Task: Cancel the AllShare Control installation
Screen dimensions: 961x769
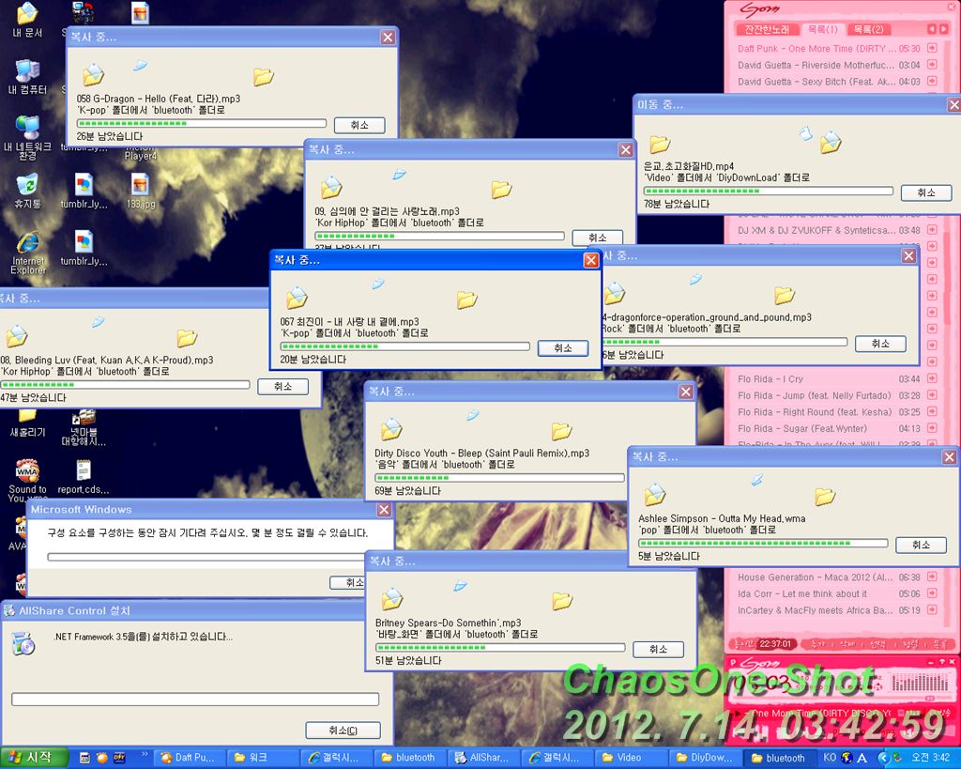Action: tap(343, 731)
